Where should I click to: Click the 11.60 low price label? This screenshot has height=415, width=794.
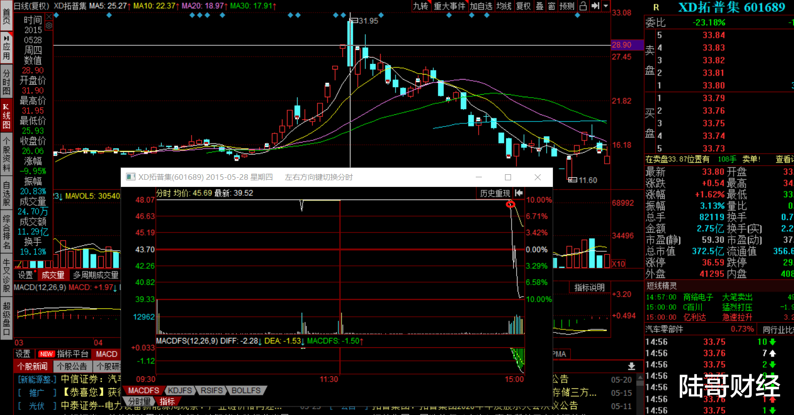click(x=588, y=180)
